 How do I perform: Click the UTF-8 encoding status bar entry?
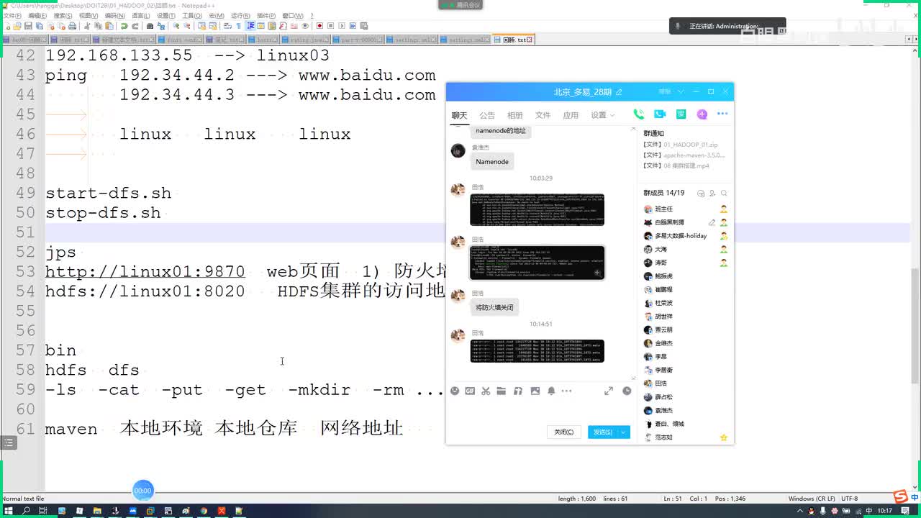tap(849, 499)
